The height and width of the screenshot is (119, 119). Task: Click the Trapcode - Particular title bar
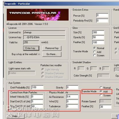tap(62, 4)
